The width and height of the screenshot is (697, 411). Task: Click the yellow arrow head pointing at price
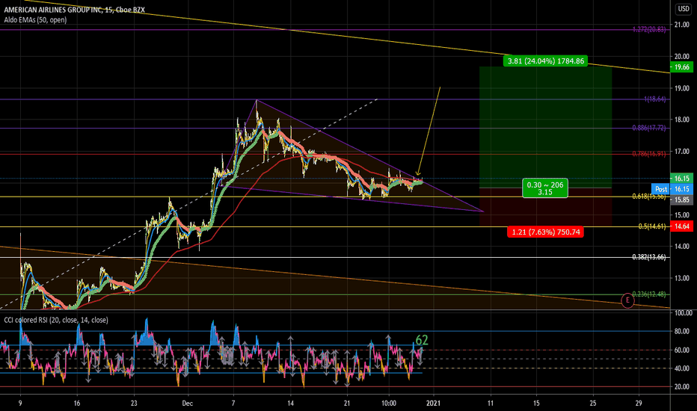coord(417,173)
